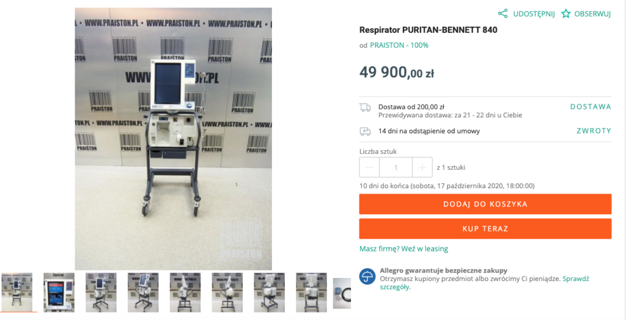Open the ZWROTY returns link
This screenshot has width=626, height=320.
pyautogui.click(x=594, y=131)
